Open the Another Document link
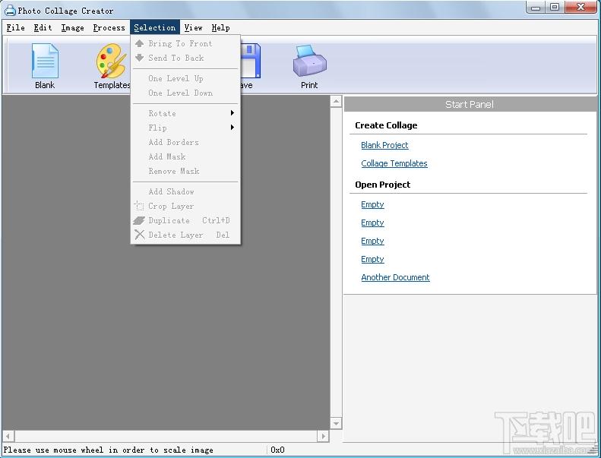The image size is (601, 458). pos(395,277)
